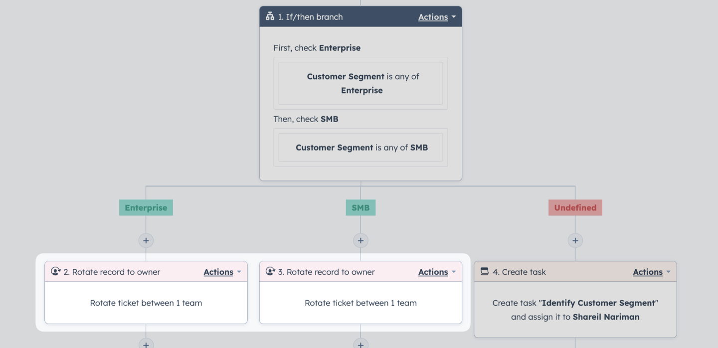Screen dimensions: 718x348
Task: Open Actions dropdown for step 3
Action: [437, 272]
